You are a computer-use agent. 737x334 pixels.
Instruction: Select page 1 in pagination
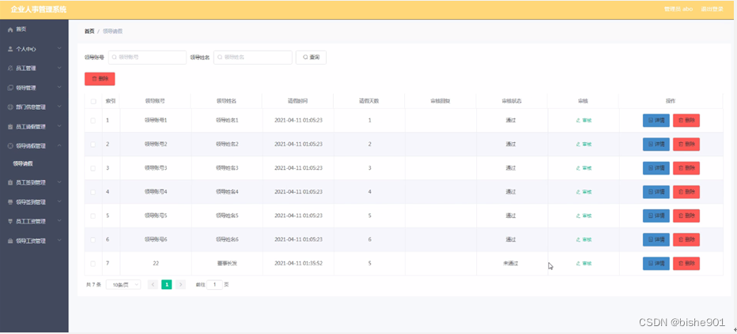[166, 284]
